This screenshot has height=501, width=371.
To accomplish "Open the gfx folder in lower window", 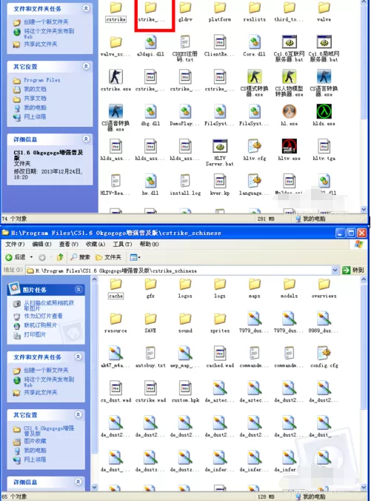I will (150, 285).
